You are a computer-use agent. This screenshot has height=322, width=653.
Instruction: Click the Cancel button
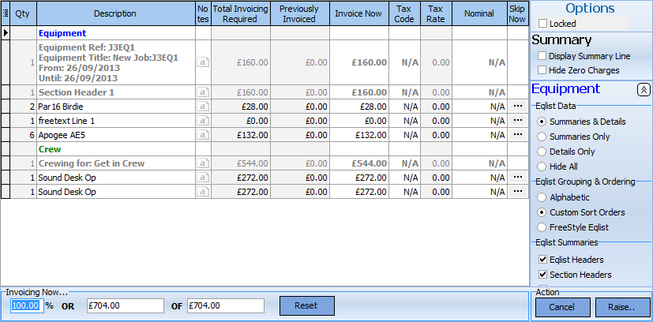pos(561,306)
